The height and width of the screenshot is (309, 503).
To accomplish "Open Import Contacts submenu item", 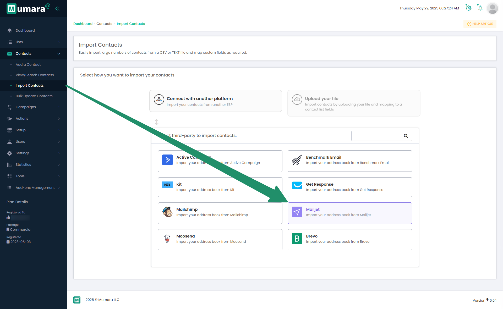I will click(30, 85).
